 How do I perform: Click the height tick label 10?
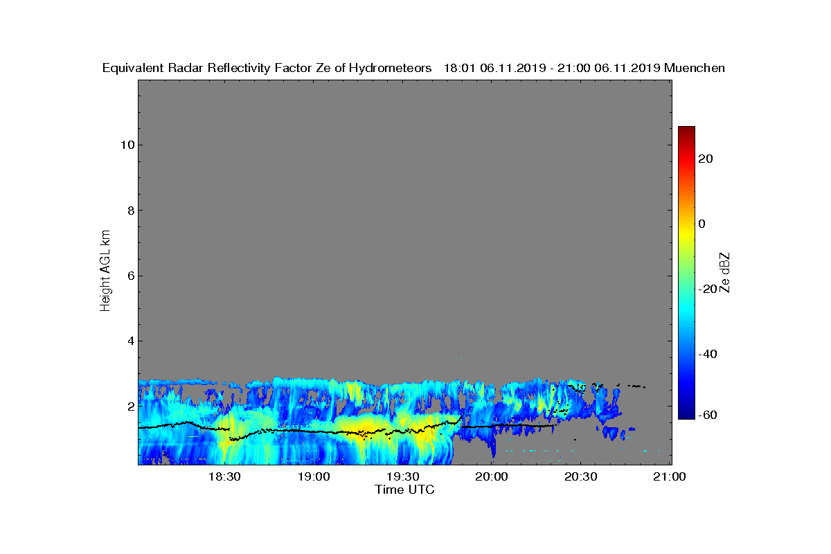[x=127, y=145]
